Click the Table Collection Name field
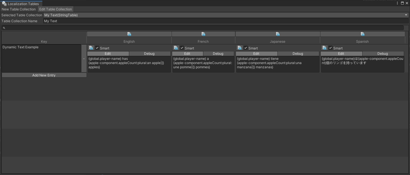 (x=226, y=21)
